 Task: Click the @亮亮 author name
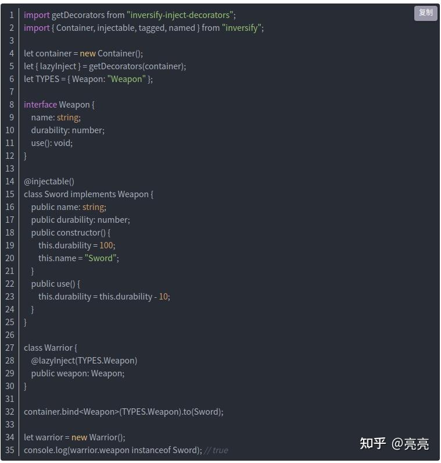coord(410,444)
